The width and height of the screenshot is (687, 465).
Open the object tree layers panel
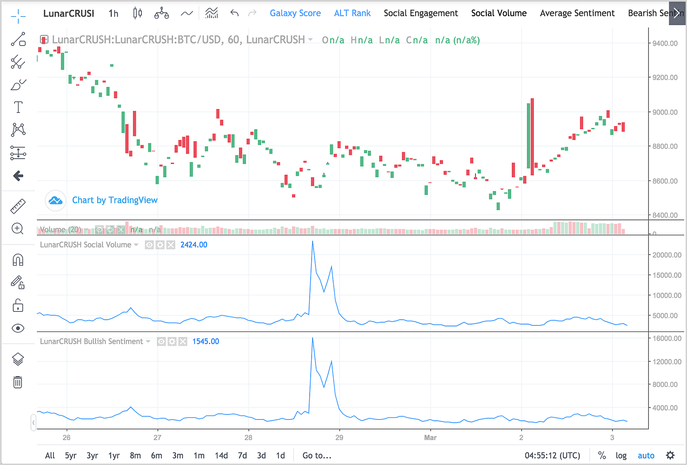(x=18, y=359)
